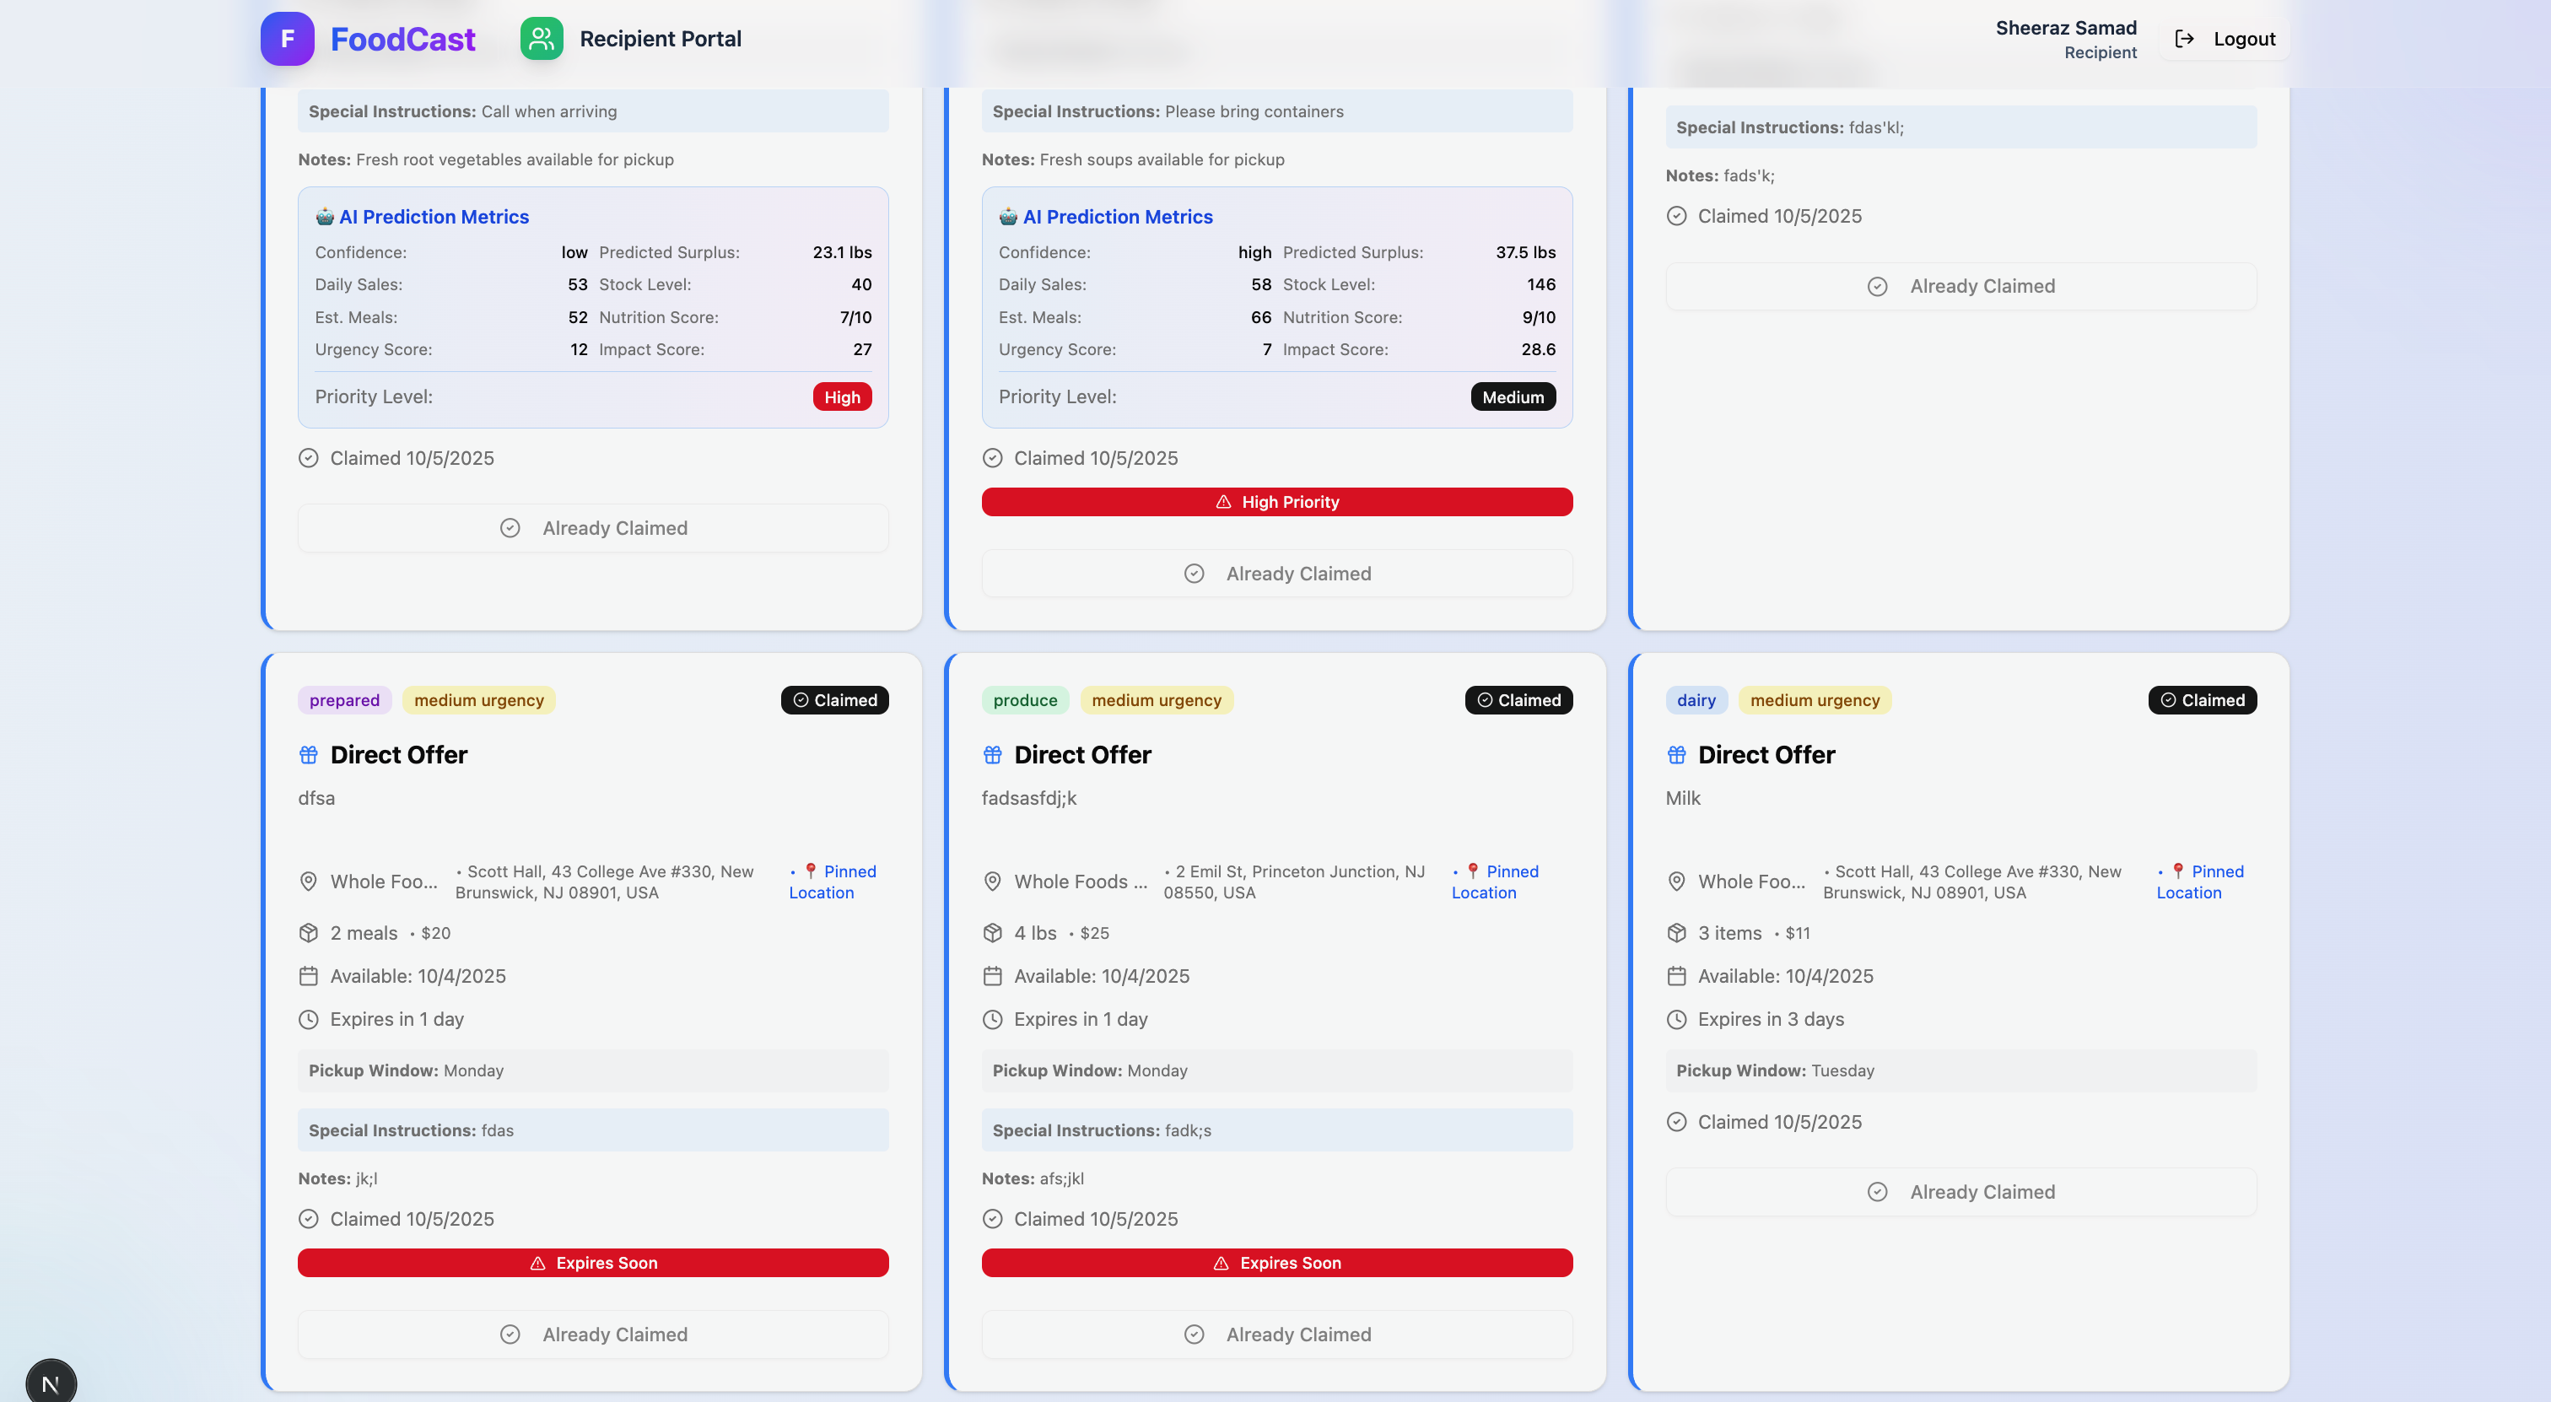Viewport: 2551px width, 1402px height.
Task: Click the Next.js N badge icon
Action: pos(51,1383)
